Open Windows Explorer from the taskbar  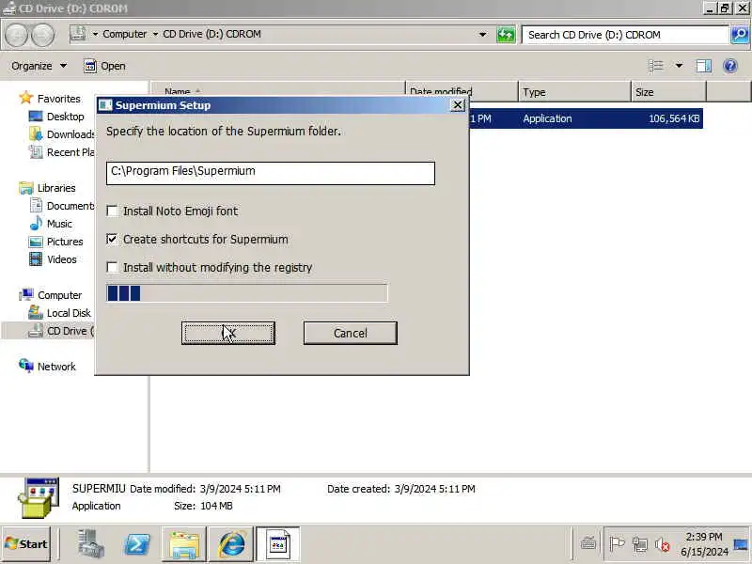(184, 544)
